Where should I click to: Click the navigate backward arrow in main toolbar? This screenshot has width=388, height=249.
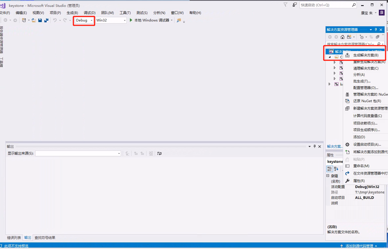point(5,20)
